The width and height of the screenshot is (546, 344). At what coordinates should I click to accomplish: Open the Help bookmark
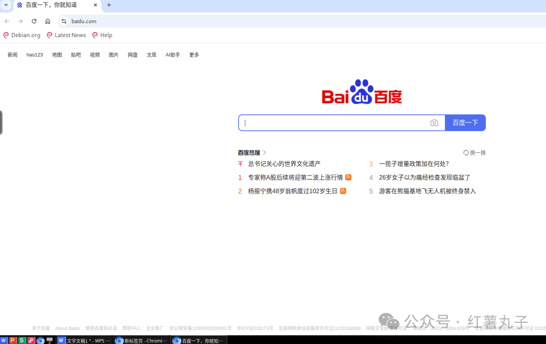click(x=102, y=35)
